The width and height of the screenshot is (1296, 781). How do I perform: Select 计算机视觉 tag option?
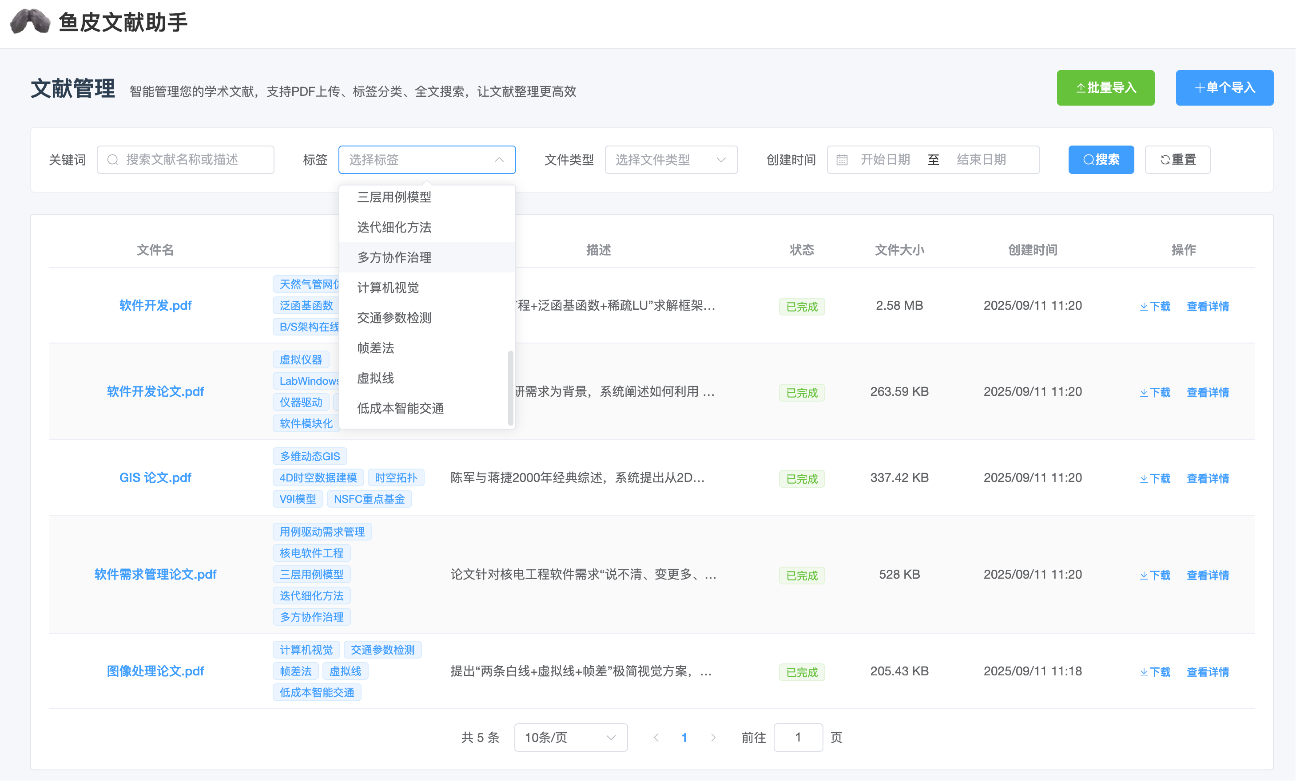(x=388, y=288)
